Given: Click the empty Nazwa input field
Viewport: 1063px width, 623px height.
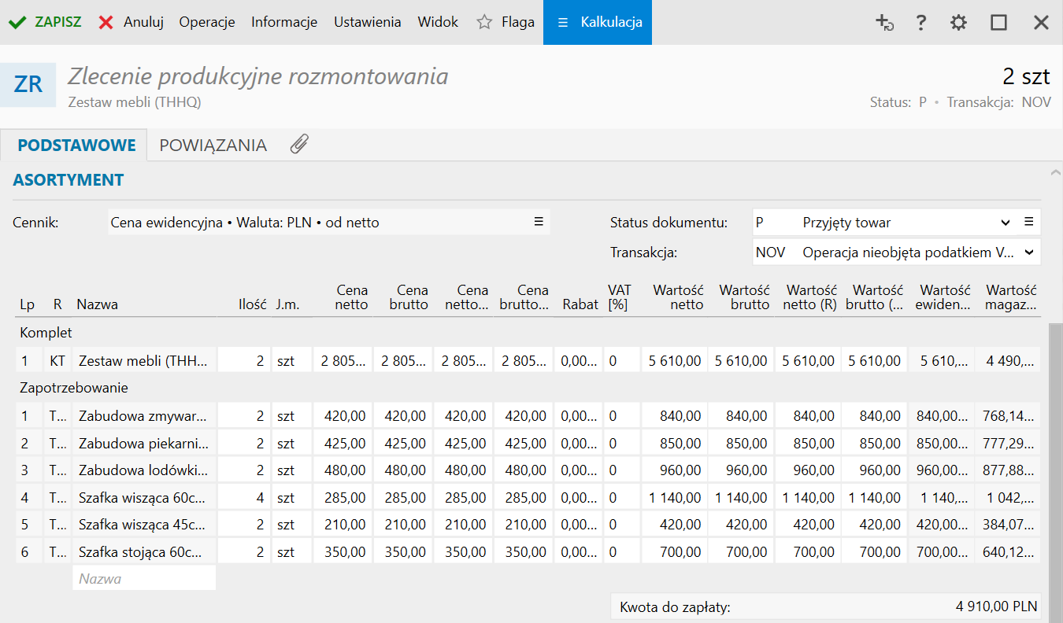Looking at the screenshot, I should 144,579.
